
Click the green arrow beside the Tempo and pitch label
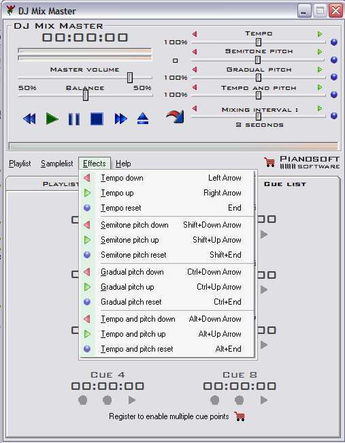pyautogui.click(x=320, y=87)
